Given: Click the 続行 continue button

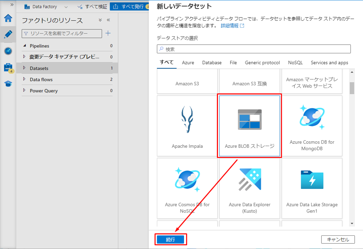Looking at the screenshot, I should point(170,239).
